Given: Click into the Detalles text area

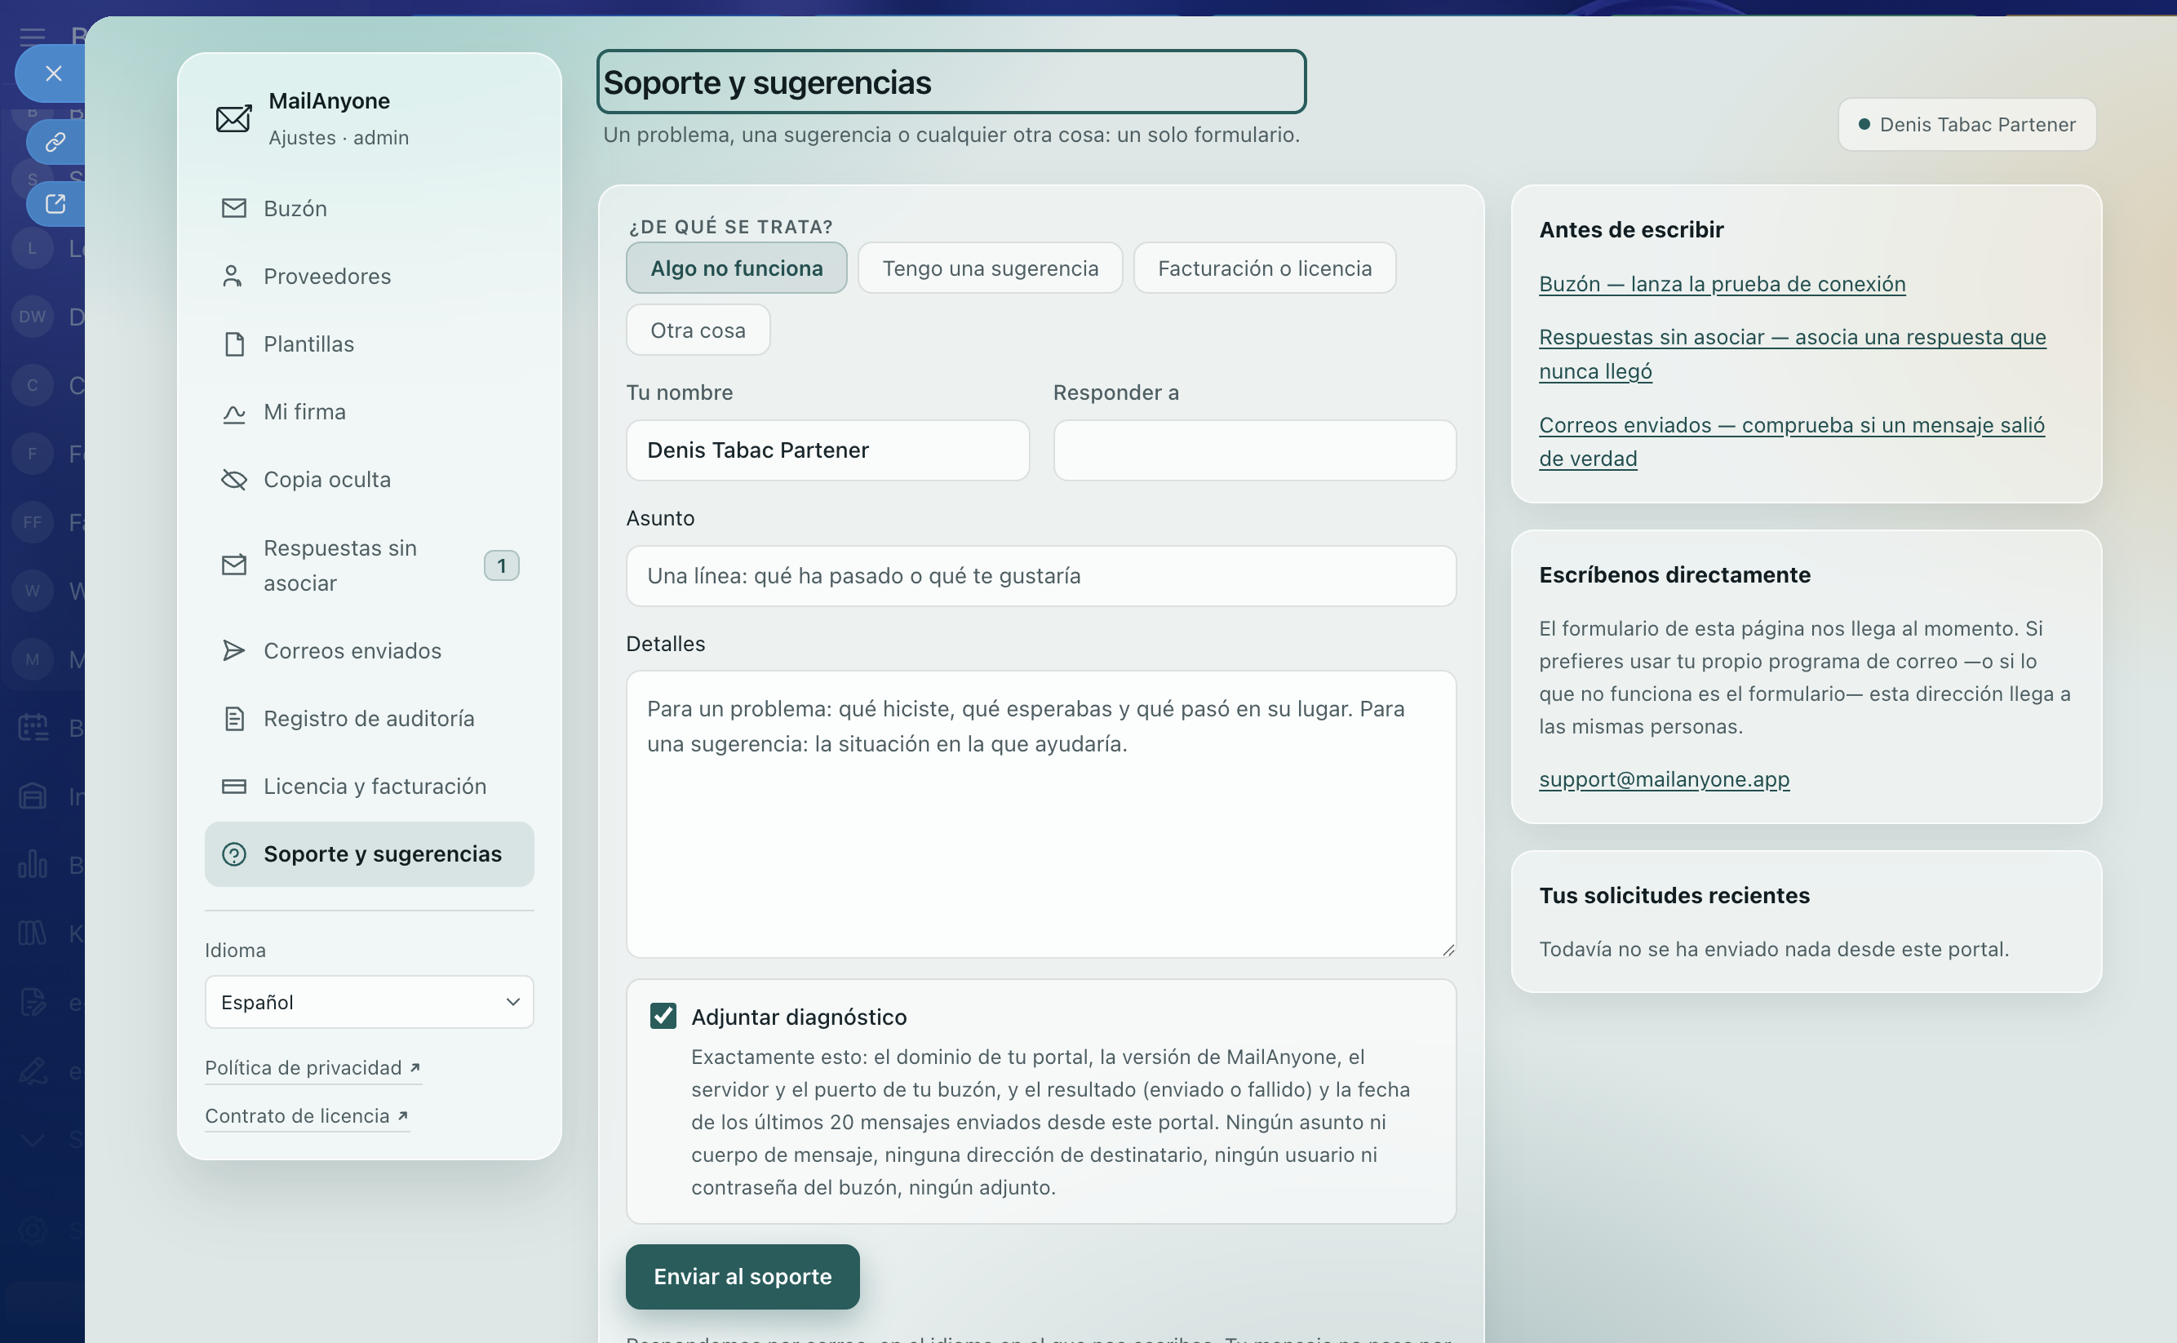Looking at the screenshot, I should pos(1041,813).
